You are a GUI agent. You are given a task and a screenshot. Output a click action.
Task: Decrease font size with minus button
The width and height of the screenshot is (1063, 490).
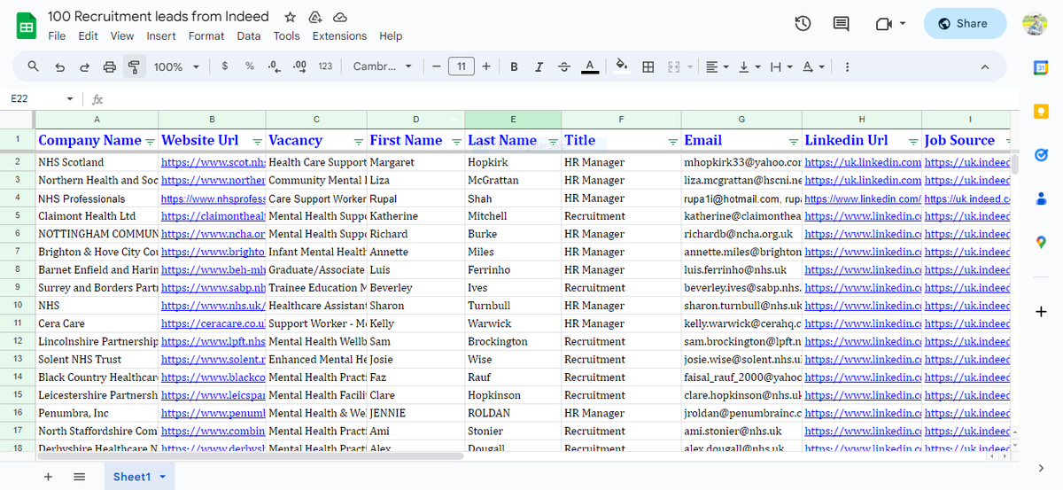click(x=436, y=66)
